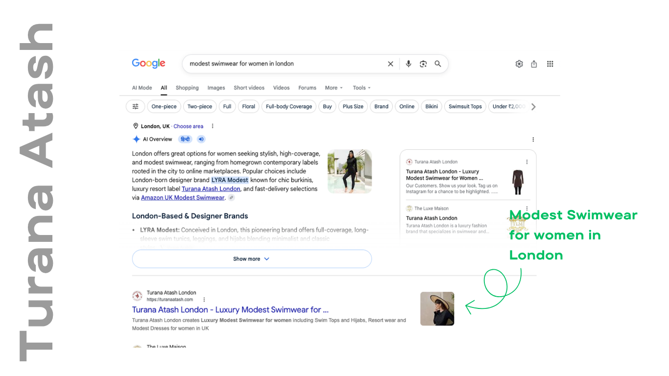Select the All results tab
The width and height of the screenshot is (669, 376).
164,88
